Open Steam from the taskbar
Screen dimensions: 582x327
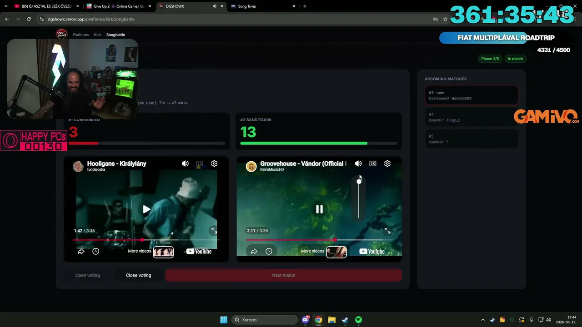pyautogui.click(x=345, y=320)
